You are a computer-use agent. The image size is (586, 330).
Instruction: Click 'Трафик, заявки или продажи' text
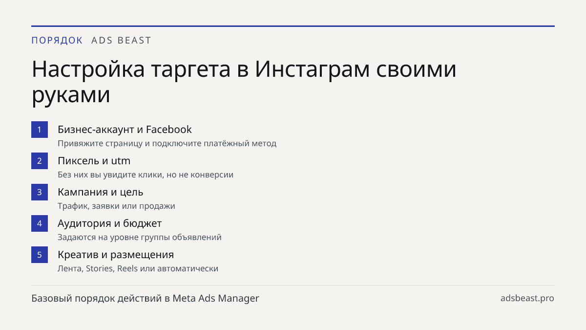pyautogui.click(x=116, y=206)
